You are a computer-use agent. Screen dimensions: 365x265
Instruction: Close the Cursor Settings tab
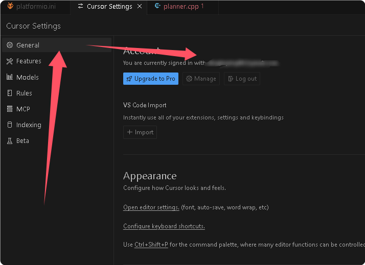click(140, 6)
